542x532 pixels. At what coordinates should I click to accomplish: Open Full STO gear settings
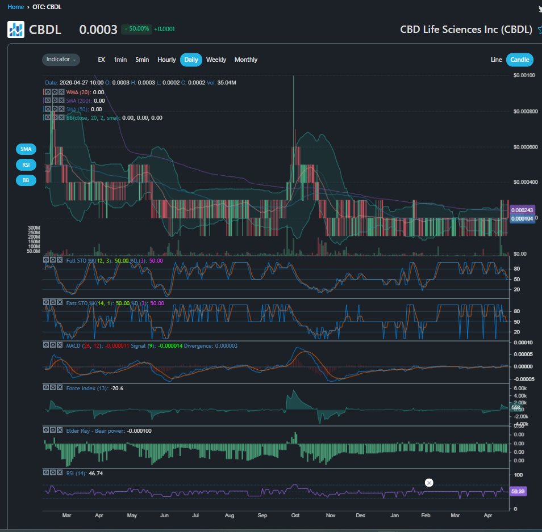tap(53, 260)
